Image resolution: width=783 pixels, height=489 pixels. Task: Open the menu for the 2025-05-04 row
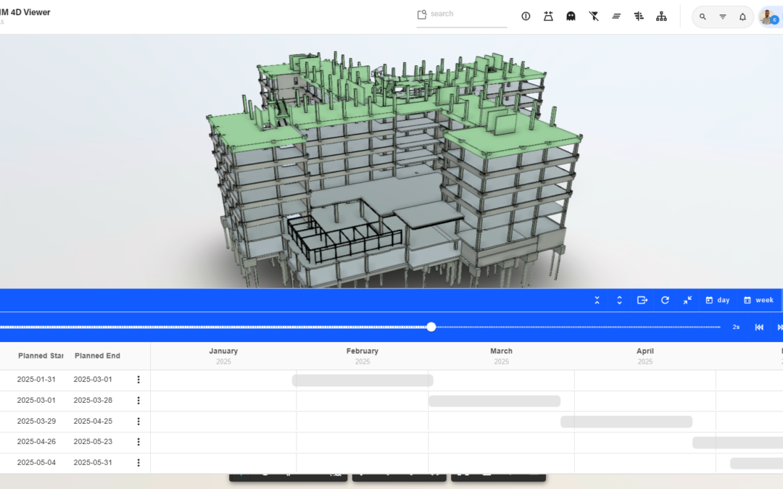point(138,463)
